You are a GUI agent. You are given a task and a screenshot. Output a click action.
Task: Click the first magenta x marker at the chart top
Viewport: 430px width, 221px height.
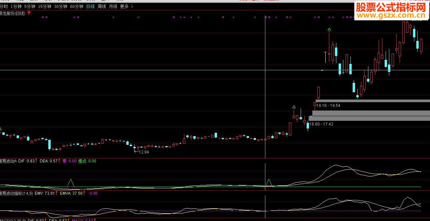43,17
